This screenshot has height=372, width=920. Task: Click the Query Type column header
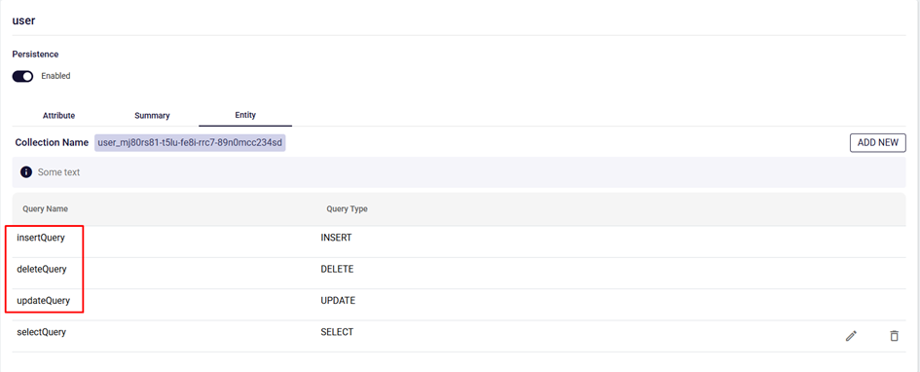347,208
